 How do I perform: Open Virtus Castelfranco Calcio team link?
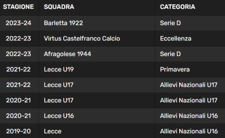coord(82,38)
